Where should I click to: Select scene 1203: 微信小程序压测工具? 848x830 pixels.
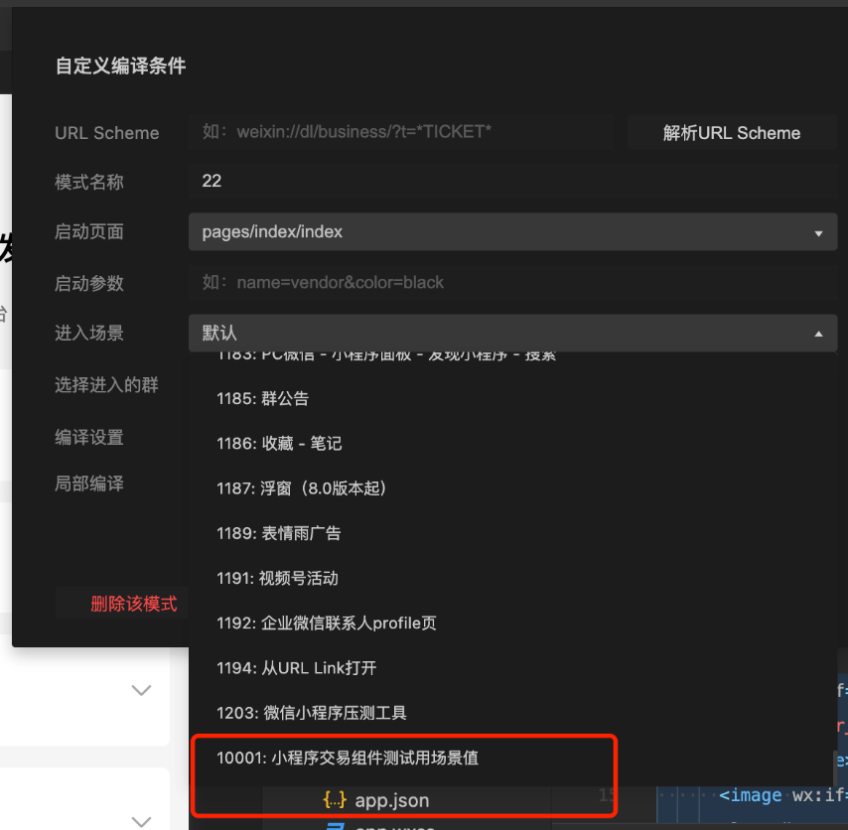coord(512,713)
